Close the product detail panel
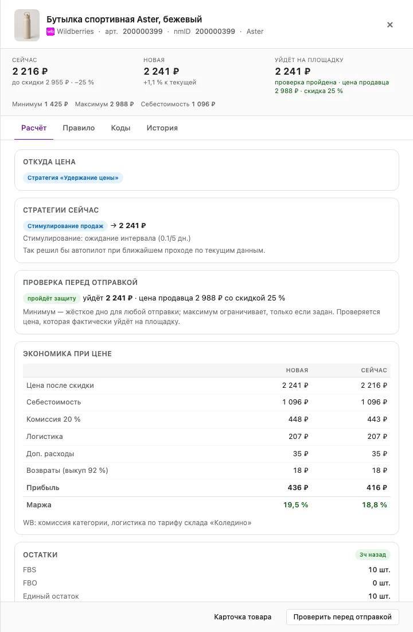413x632 pixels. click(389, 25)
